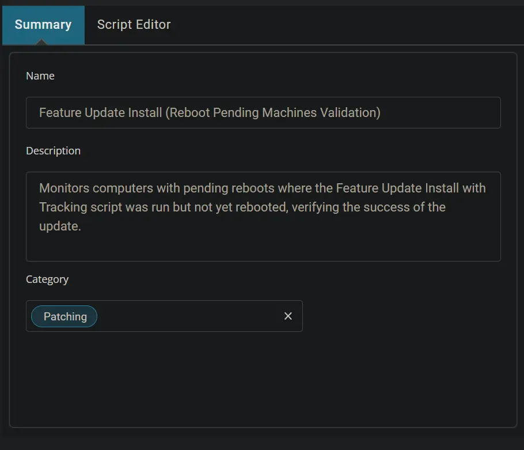Click the active-tab pointer under Summary

coord(41,42)
